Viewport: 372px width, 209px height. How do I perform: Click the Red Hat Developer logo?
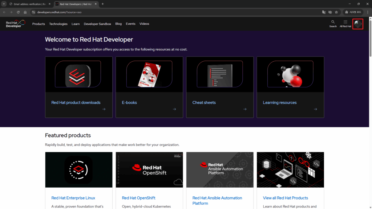(x=15, y=24)
